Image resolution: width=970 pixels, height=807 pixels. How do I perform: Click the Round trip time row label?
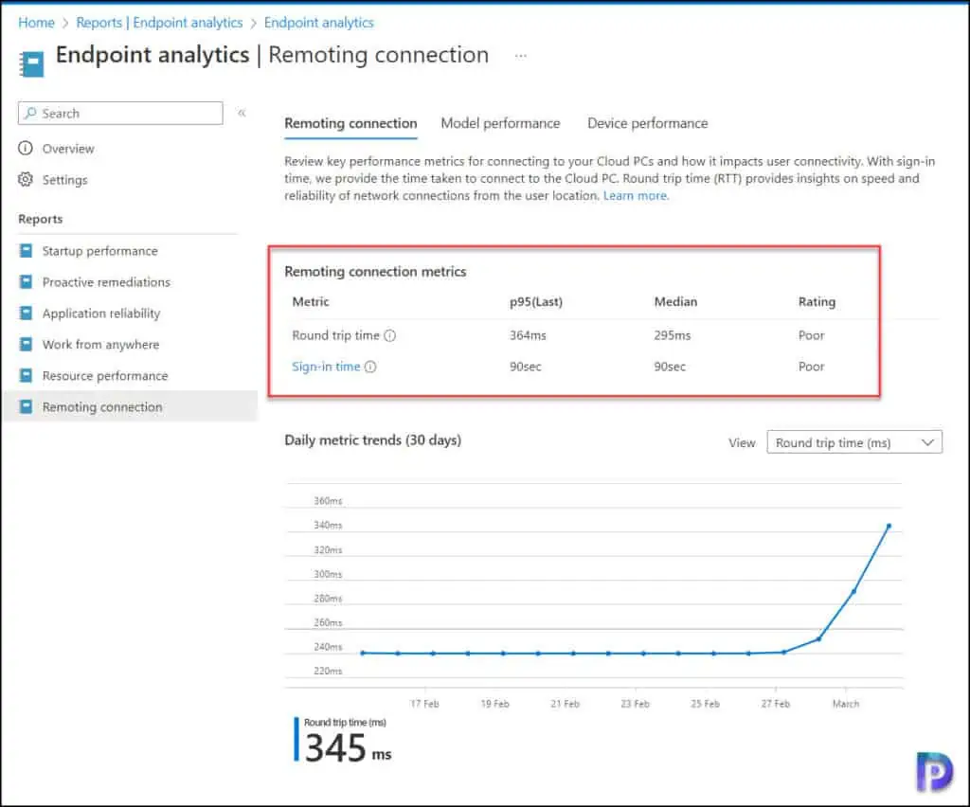335,336
